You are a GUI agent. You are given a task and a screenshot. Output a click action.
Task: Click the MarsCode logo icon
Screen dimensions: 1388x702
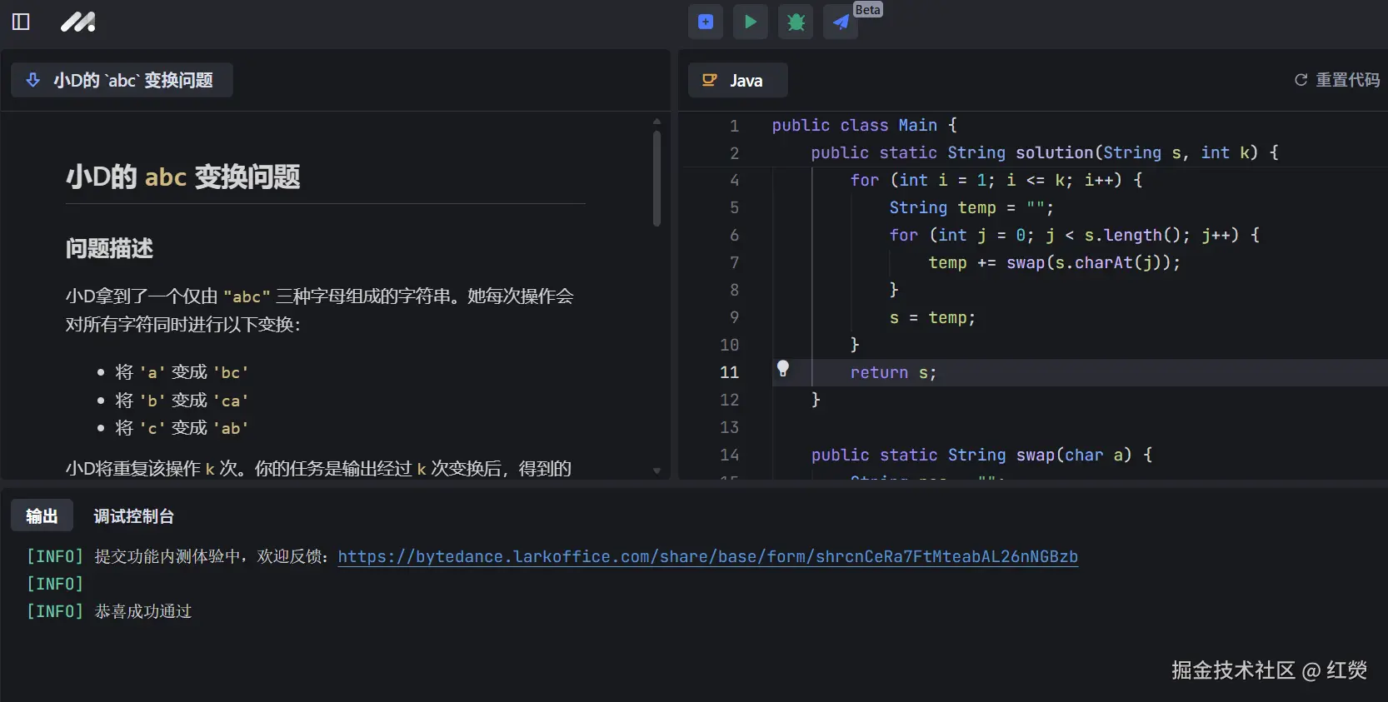[77, 22]
